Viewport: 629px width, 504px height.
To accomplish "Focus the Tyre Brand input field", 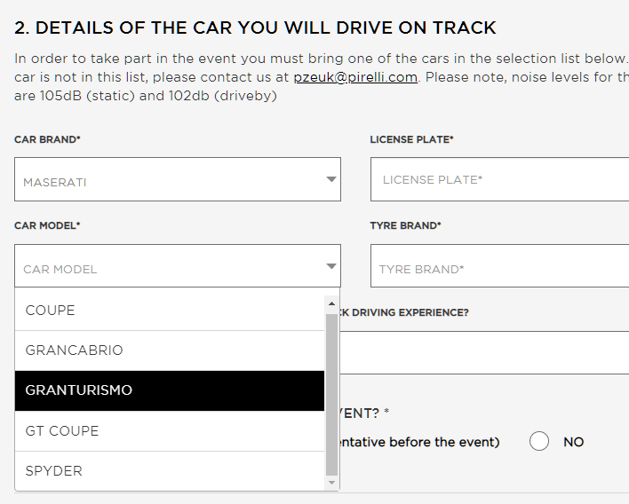I will (500, 265).
